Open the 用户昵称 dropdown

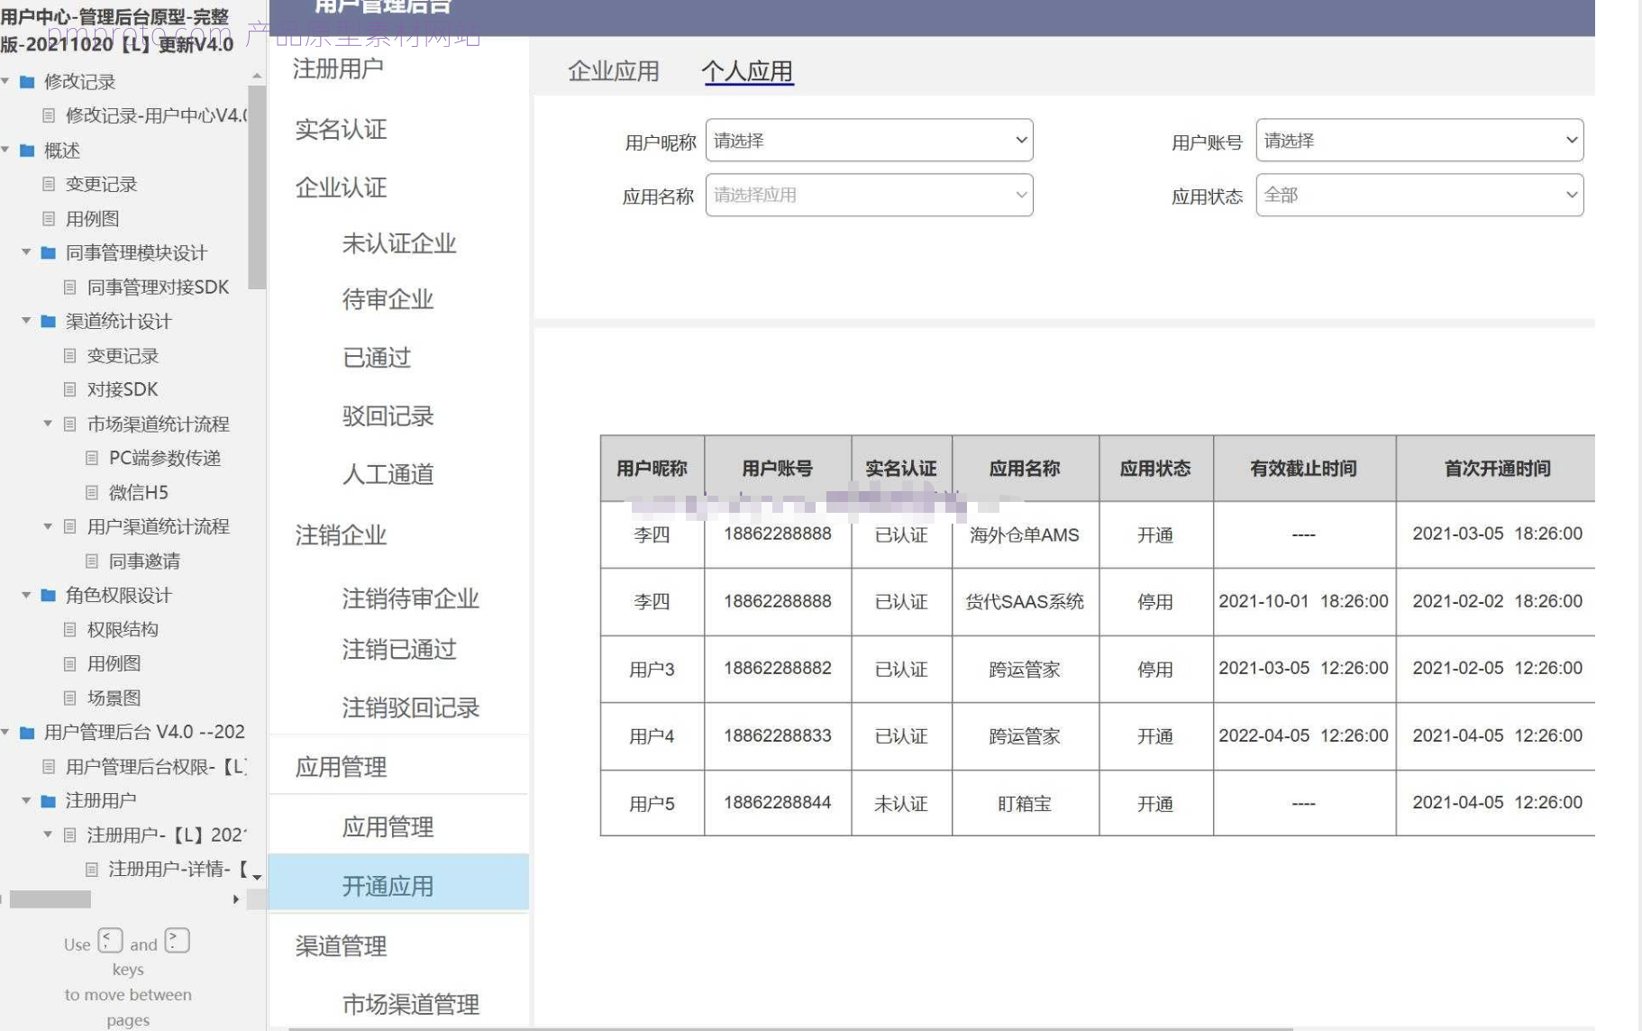(869, 141)
